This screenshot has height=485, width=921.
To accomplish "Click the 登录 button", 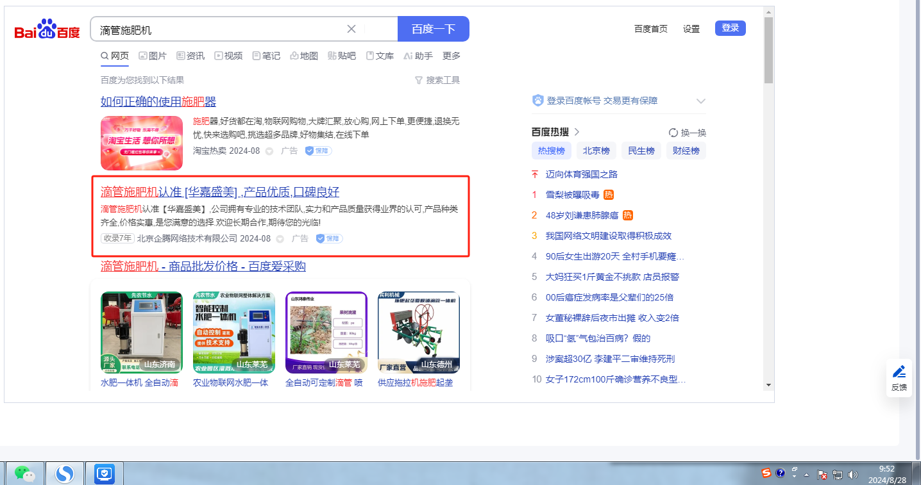I will tap(731, 28).
